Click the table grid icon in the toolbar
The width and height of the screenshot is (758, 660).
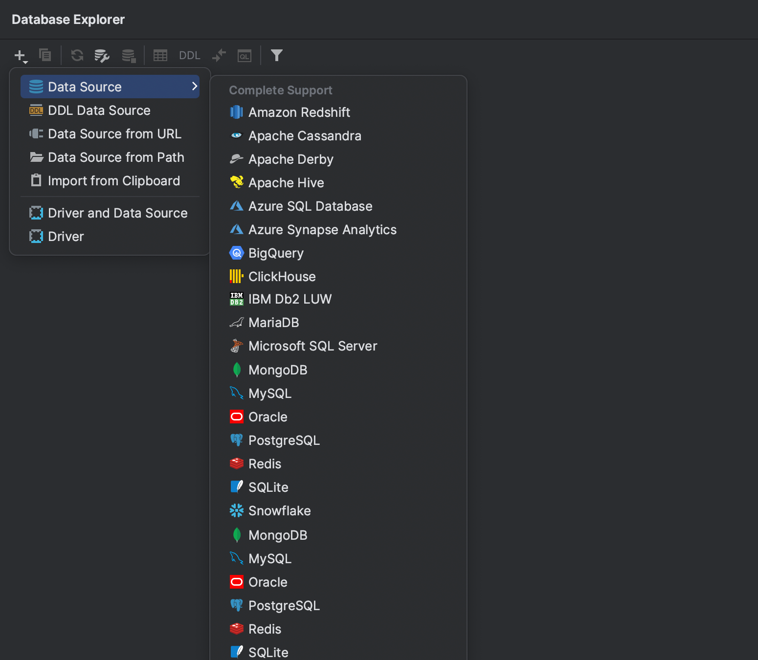(x=160, y=55)
